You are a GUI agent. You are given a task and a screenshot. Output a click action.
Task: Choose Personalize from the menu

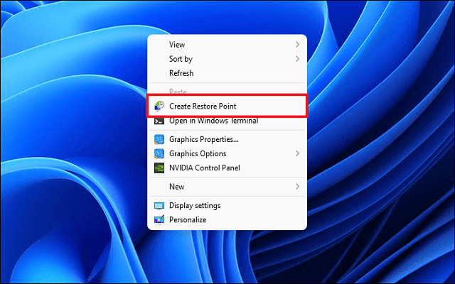[x=227, y=219]
